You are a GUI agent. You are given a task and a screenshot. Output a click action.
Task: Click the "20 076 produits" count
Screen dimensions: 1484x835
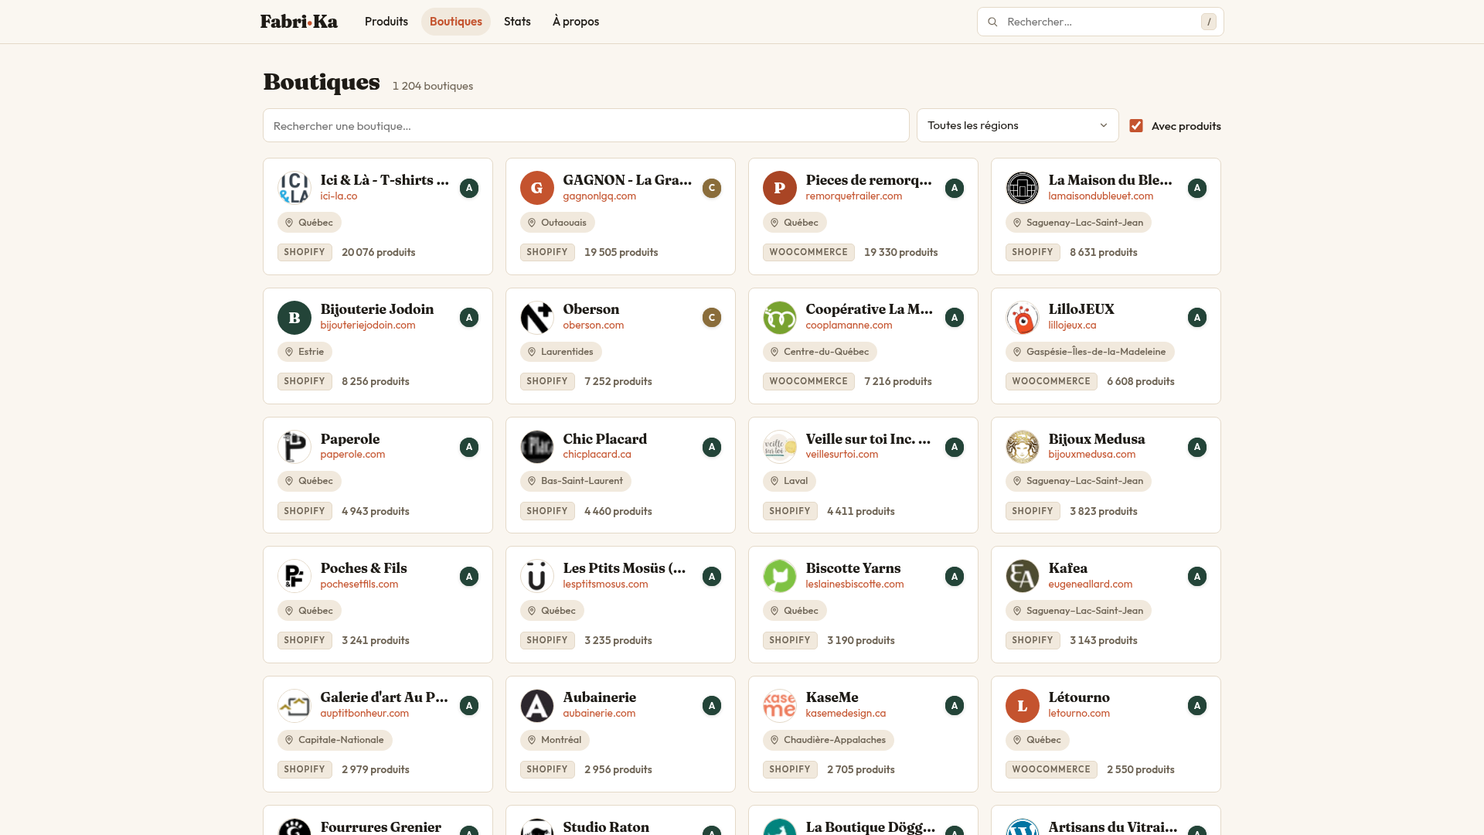[x=379, y=253]
